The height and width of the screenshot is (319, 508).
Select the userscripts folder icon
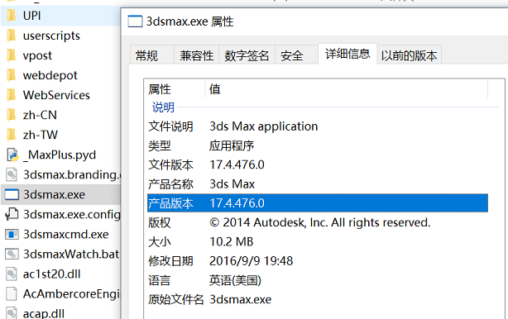pyautogui.click(x=11, y=36)
